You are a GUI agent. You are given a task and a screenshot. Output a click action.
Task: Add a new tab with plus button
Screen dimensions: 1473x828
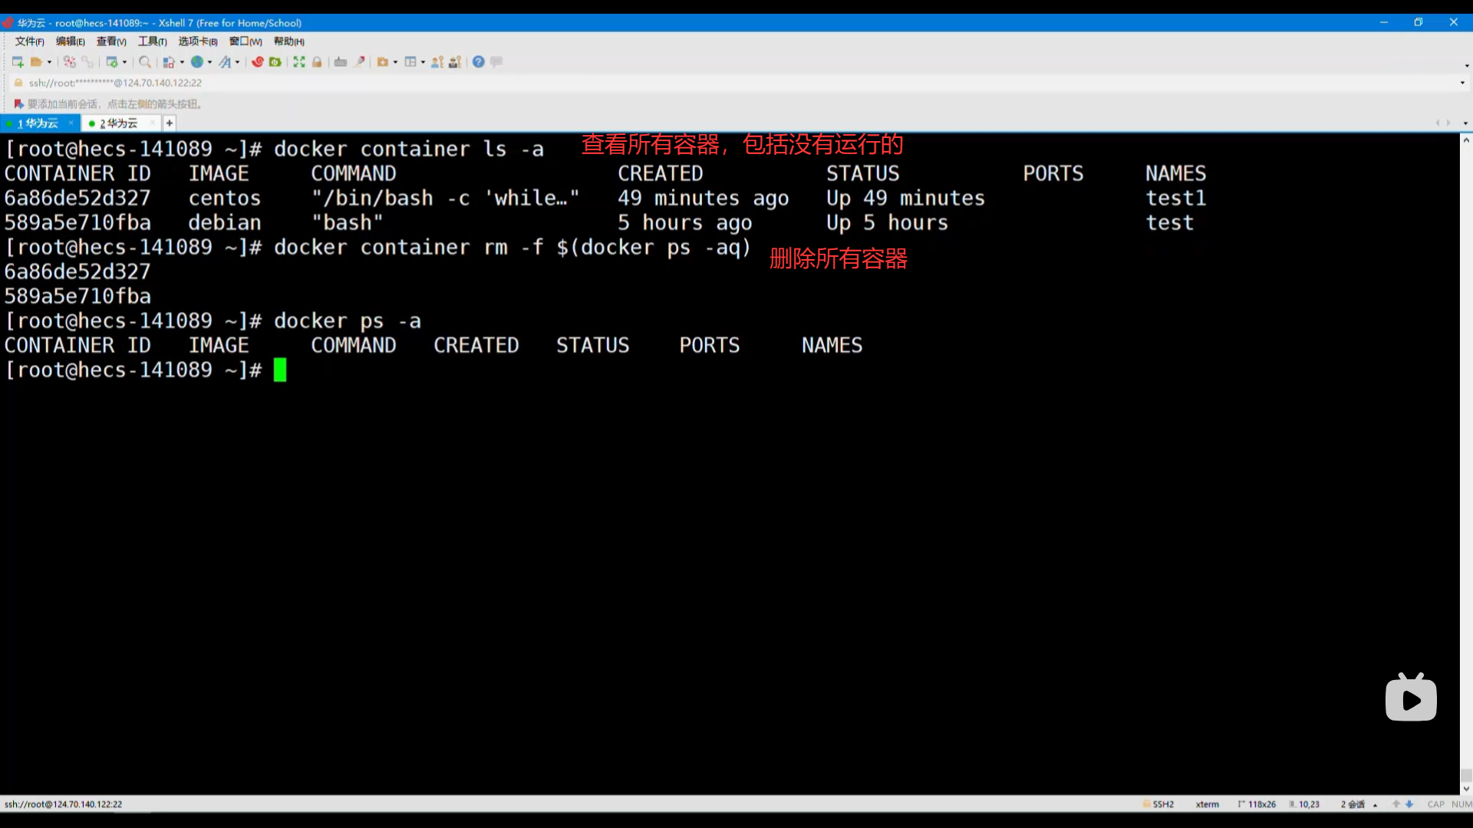170,123
